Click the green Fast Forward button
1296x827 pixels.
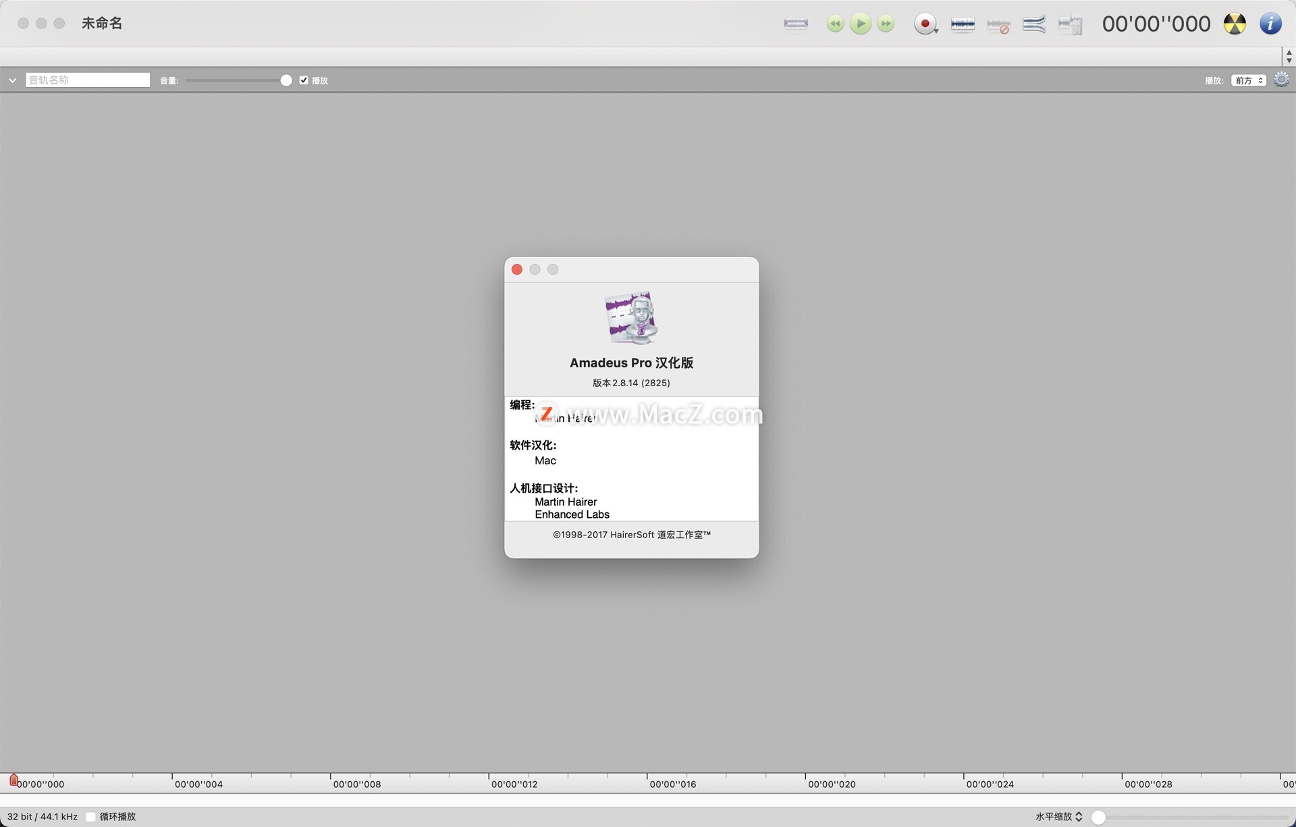click(886, 24)
